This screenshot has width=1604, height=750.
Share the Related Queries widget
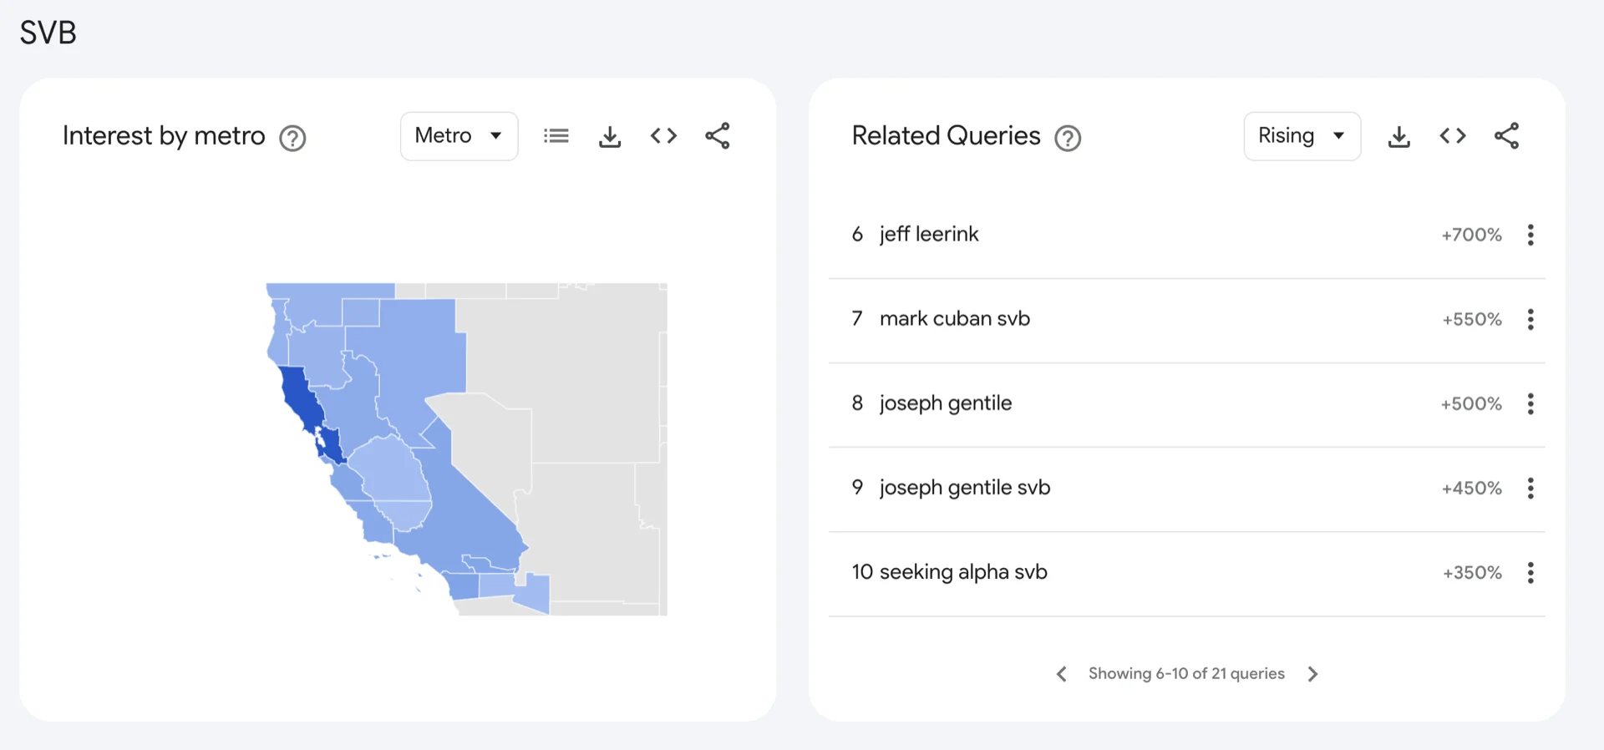(1506, 136)
